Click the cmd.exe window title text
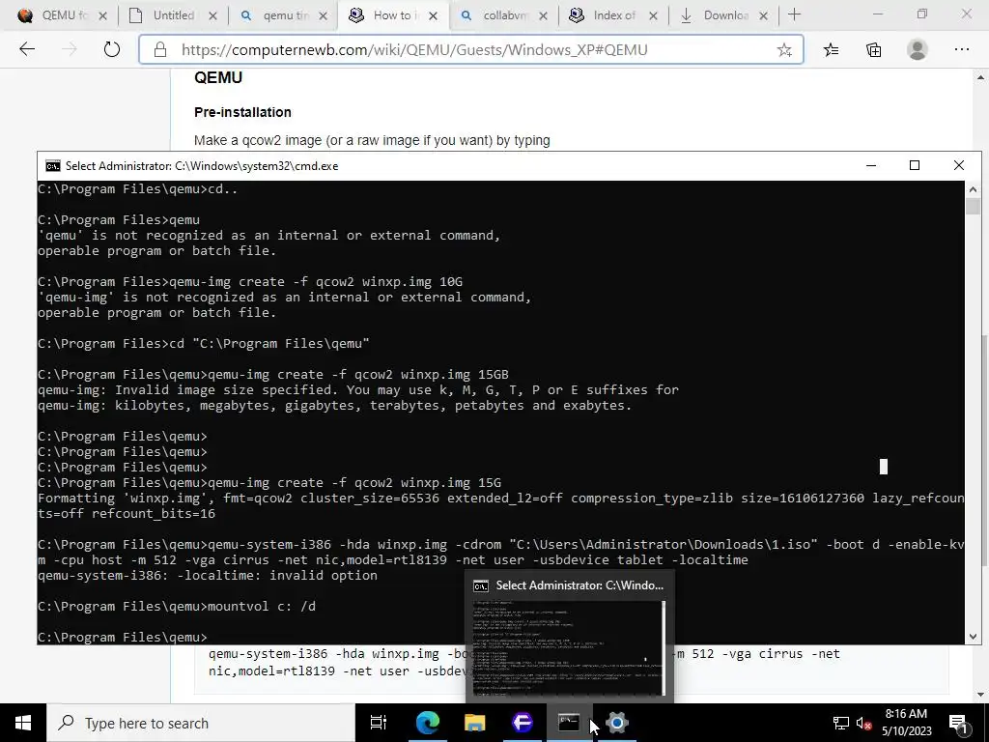 tap(202, 166)
